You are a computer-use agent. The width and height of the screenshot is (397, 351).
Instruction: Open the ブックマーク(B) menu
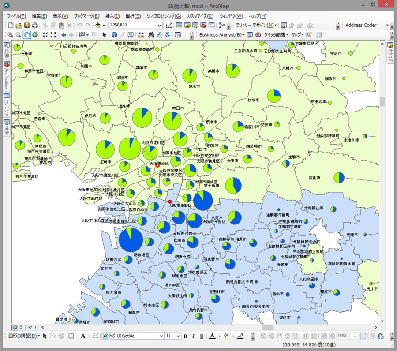[86, 16]
